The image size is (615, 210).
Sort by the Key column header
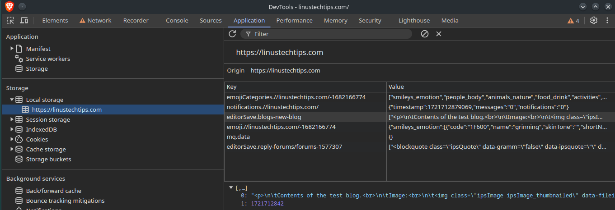tap(305, 87)
